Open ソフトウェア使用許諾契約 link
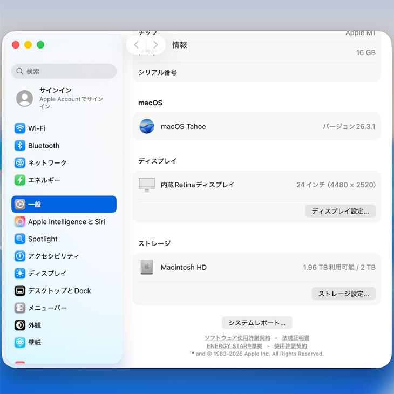 [237, 338]
